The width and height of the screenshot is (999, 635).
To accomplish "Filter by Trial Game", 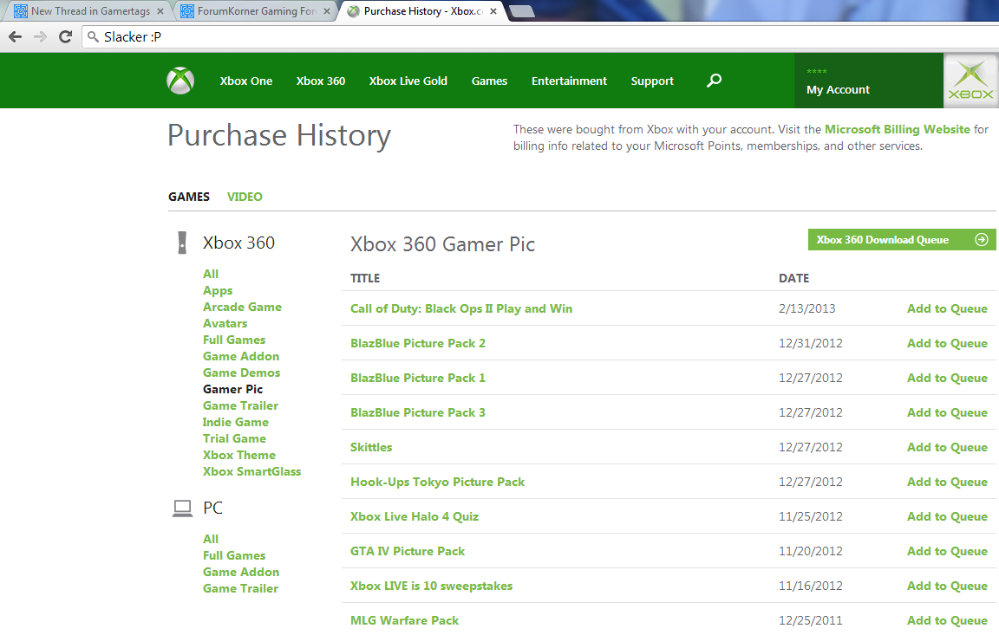I will (234, 438).
